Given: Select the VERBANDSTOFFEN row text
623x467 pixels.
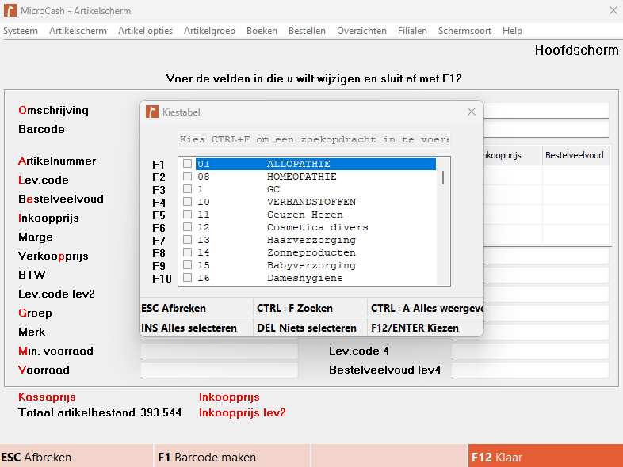Looking at the screenshot, I should pyautogui.click(x=311, y=202).
